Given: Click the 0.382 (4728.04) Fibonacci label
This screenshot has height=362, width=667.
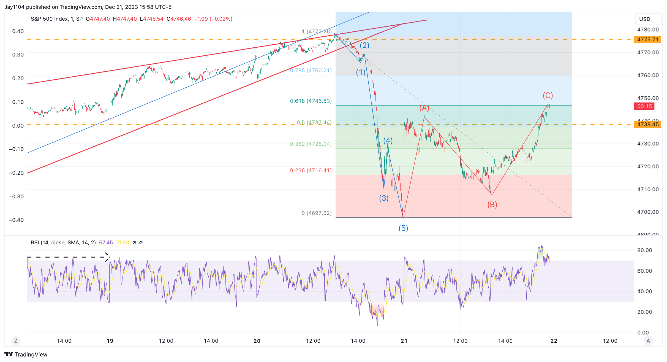Looking at the screenshot, I should coord(311,144).
